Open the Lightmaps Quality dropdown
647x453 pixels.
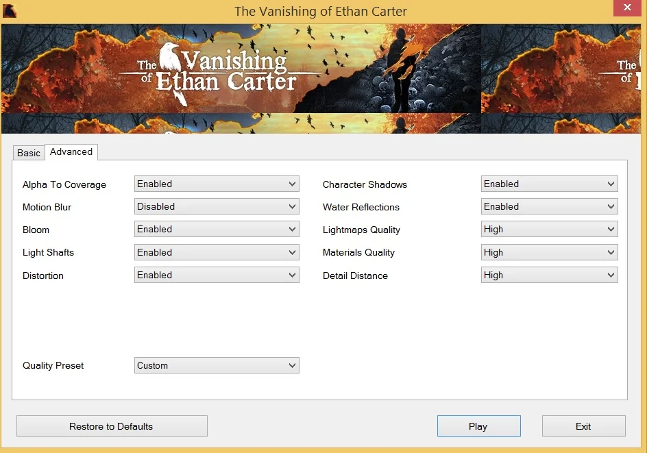[549, 230]
